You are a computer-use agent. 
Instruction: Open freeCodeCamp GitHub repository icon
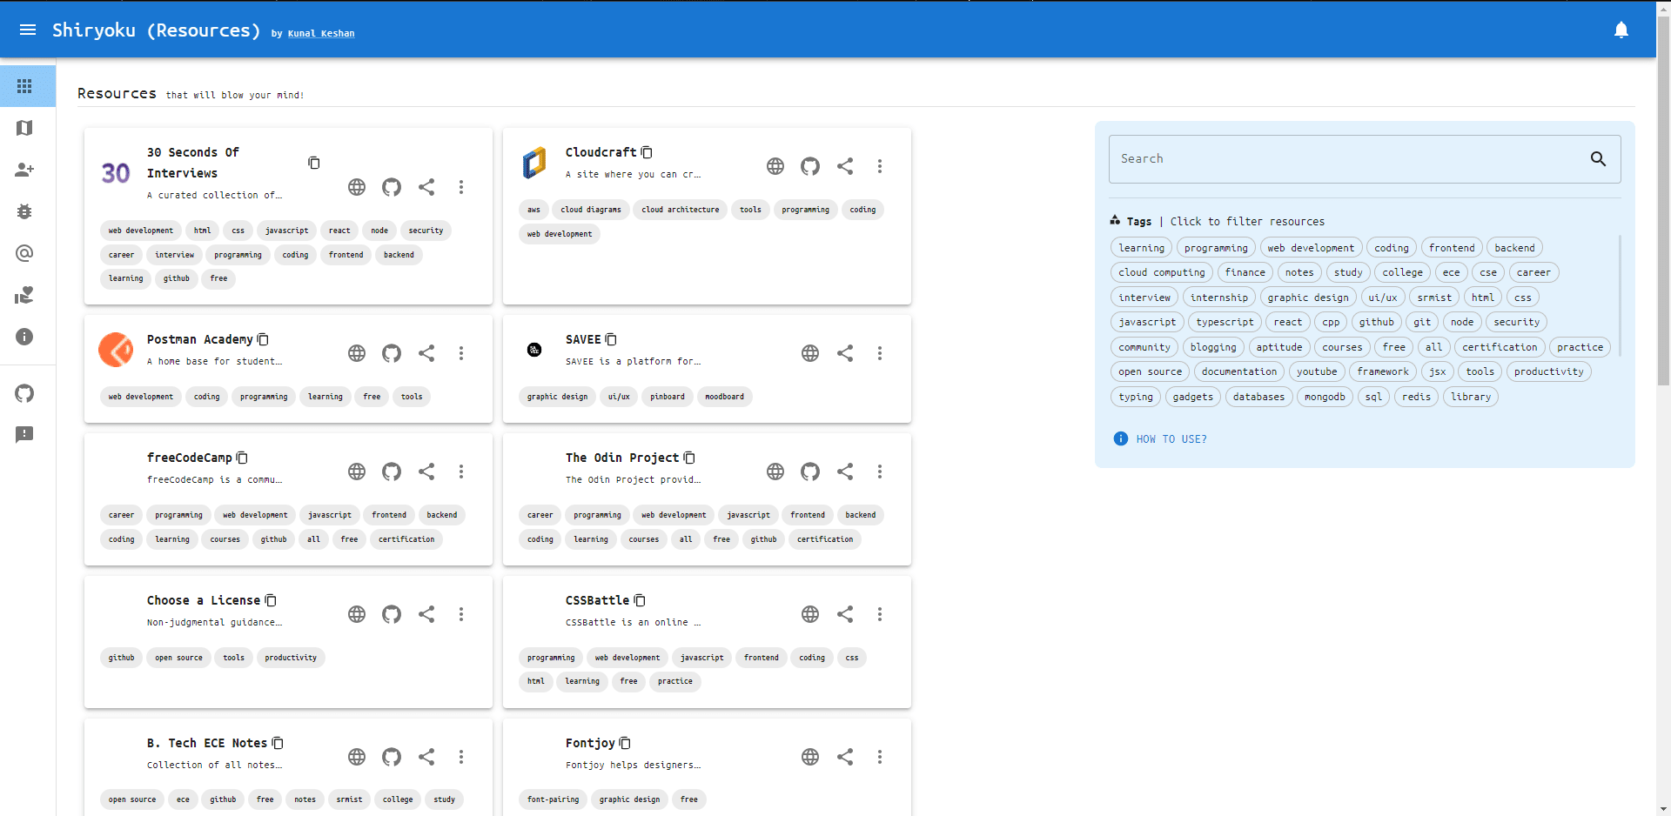pos(392,472)
